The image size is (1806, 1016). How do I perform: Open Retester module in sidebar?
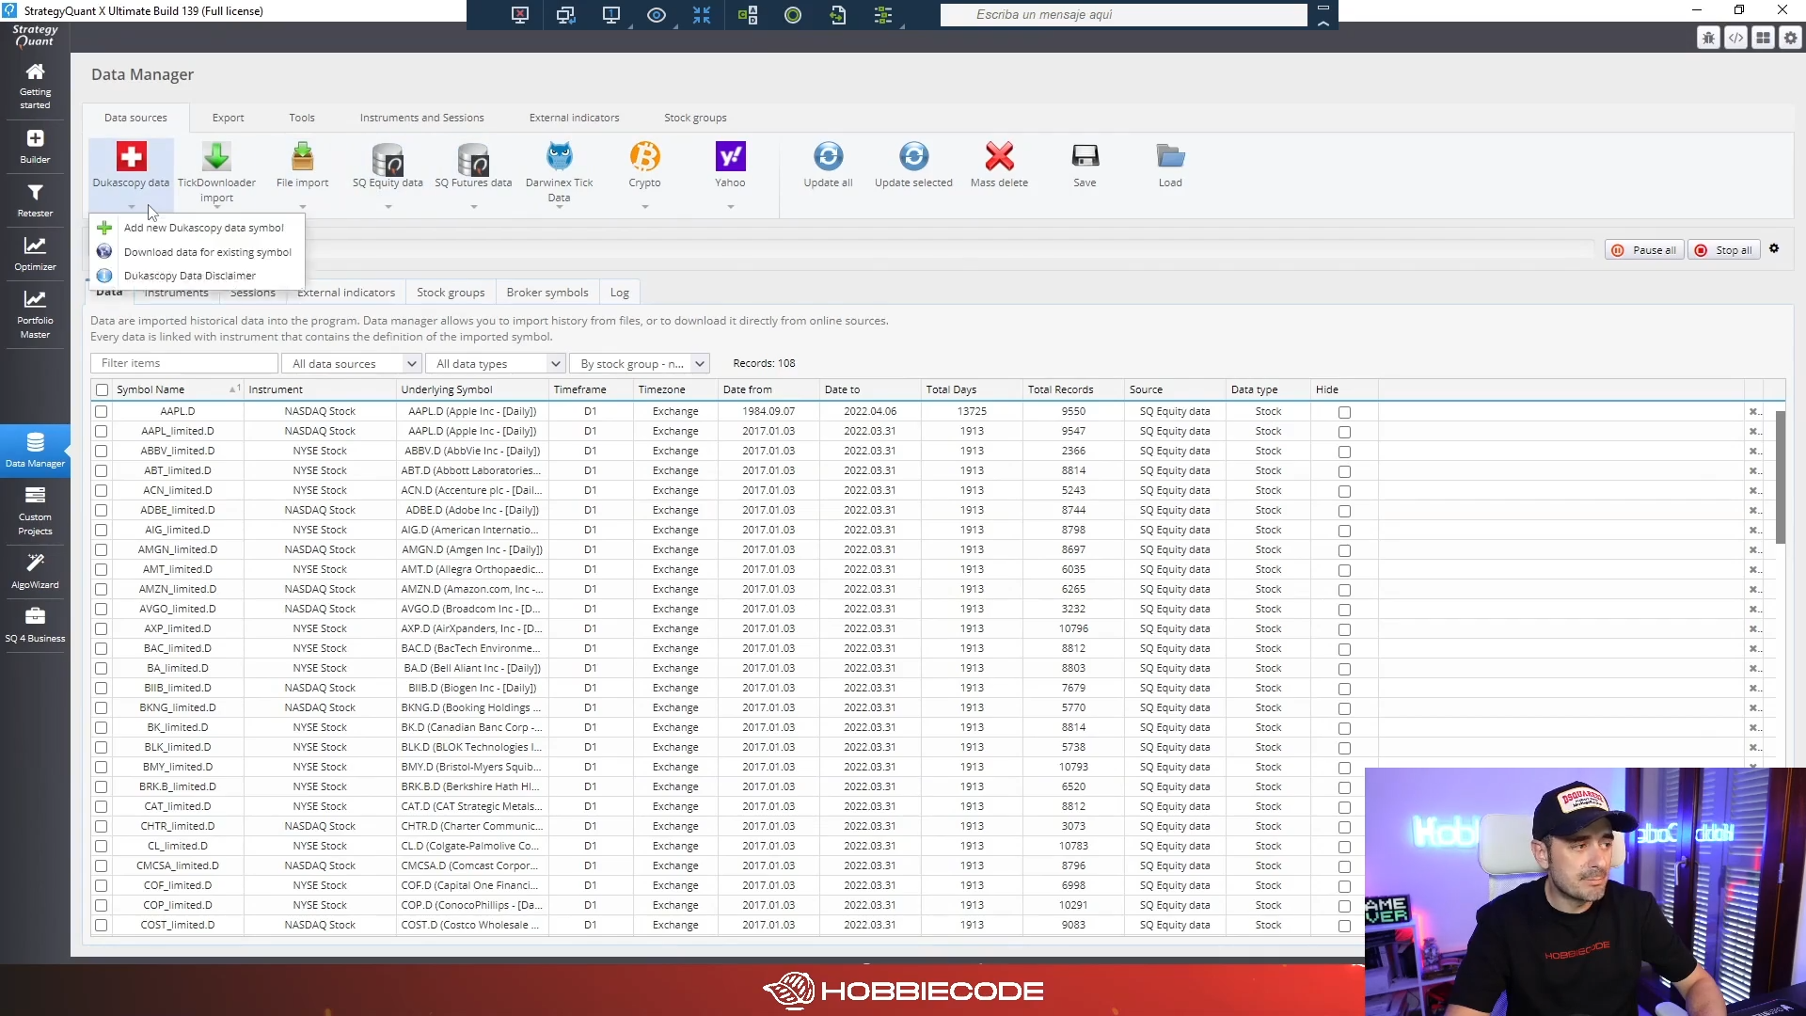click(35, 200)
